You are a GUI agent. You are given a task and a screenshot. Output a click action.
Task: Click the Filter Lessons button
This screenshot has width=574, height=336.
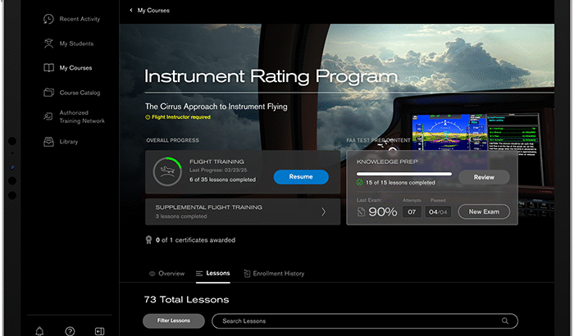pos(174,320)
